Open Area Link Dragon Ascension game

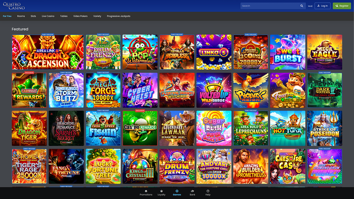click(x=48, y=52)
